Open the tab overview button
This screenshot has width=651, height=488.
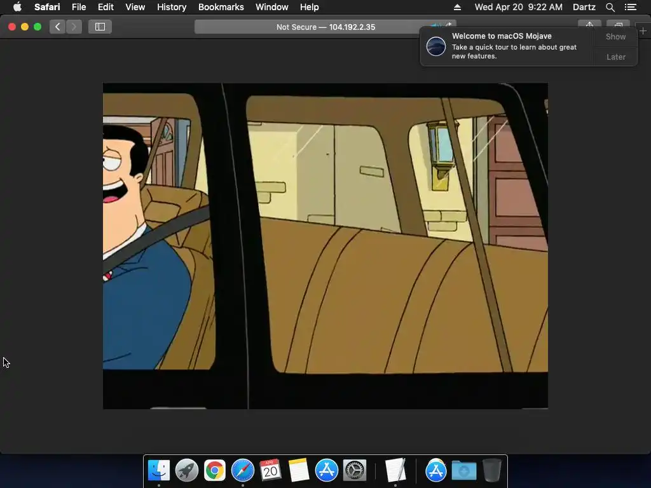(x=618, y=25)
